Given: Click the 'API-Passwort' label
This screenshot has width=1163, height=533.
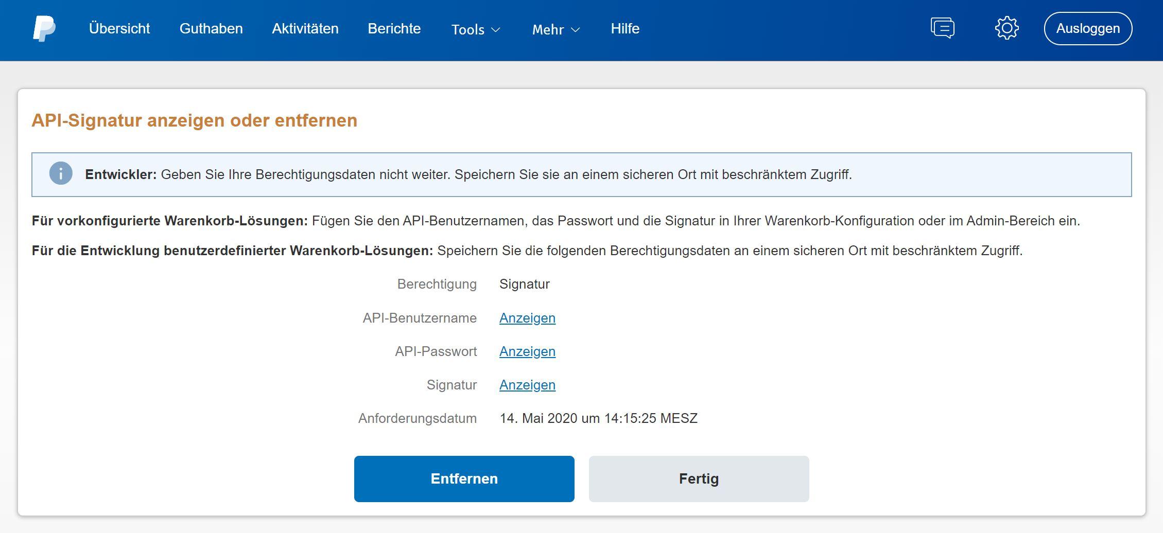Looking at the screenshot, I should [x=436, y=351].
